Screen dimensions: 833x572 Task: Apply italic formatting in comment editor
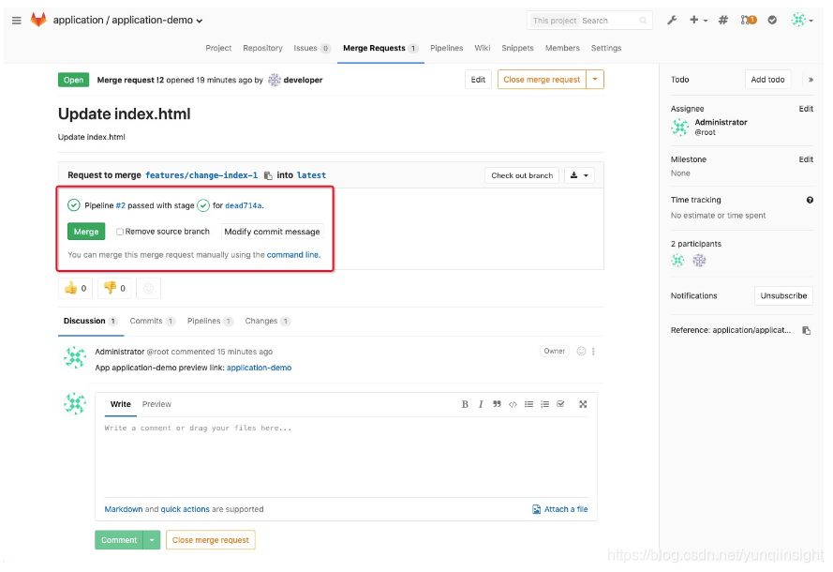(481, 404)
